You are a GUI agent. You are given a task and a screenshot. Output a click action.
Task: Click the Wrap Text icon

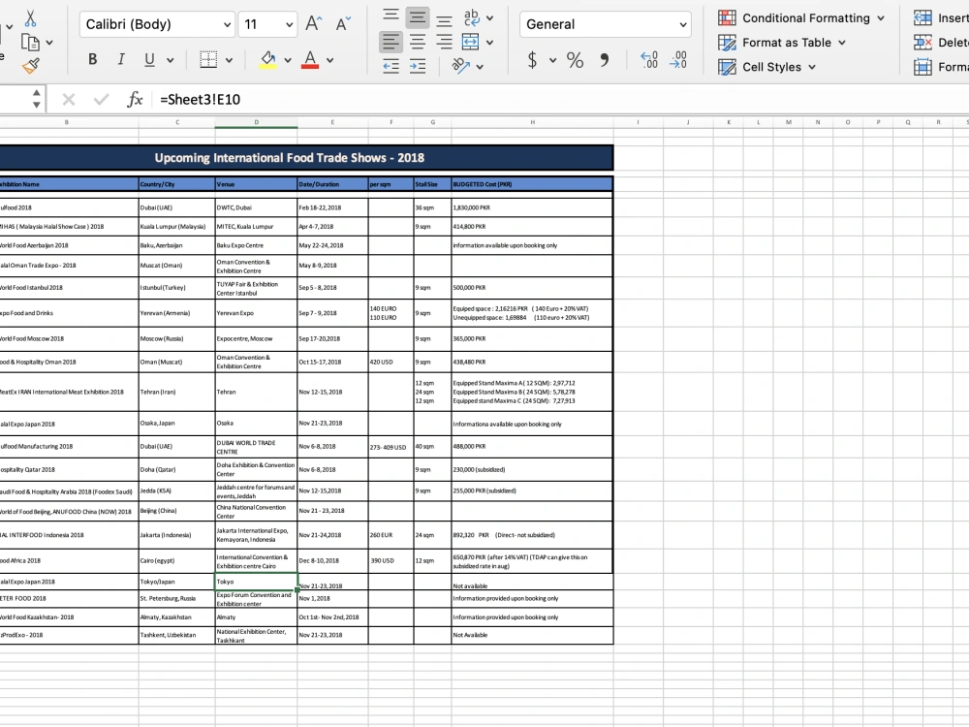point(472,17)
